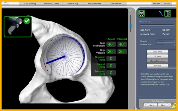Viewport: 178px width, 111px height.
Task: Click Next to proceed
Action: 164,105
